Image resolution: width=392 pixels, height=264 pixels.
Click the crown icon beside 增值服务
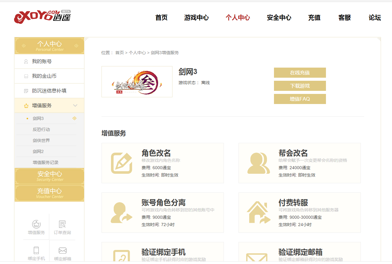tap(26, 106)
